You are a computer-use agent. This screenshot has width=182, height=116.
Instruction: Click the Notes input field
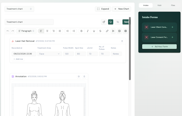pos(116,54)
